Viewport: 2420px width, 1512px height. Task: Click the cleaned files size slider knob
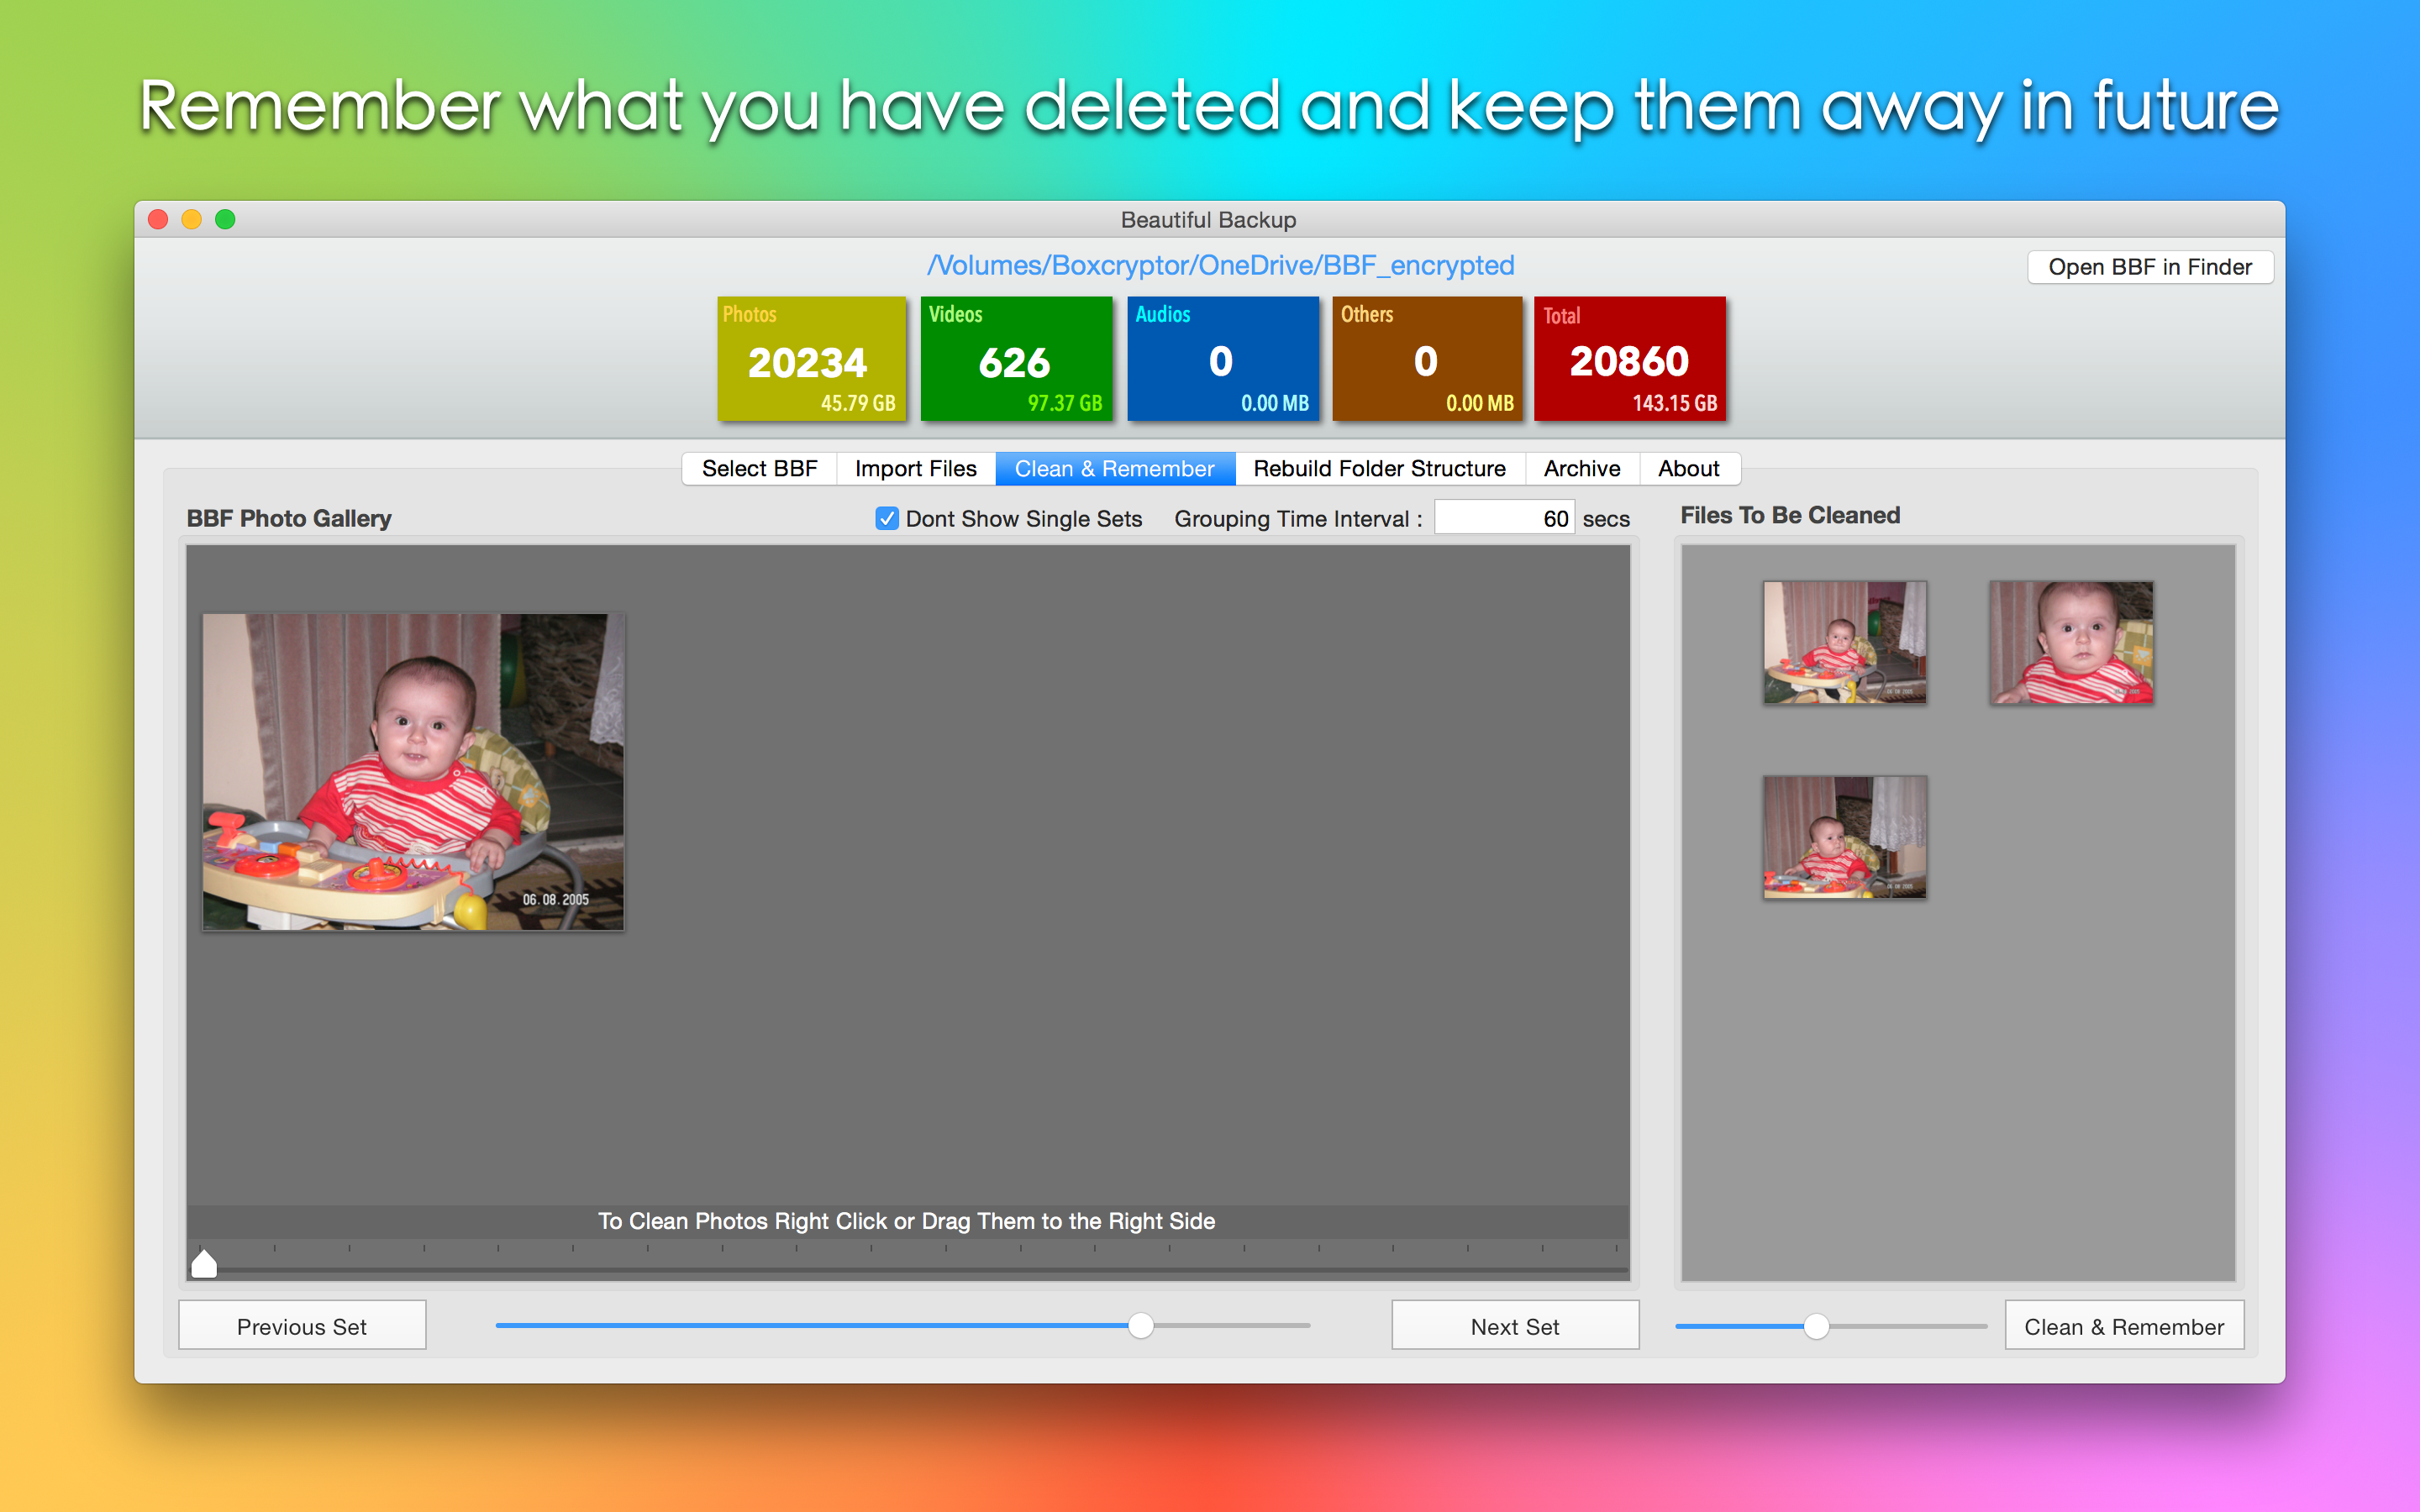(1816, 1326)
